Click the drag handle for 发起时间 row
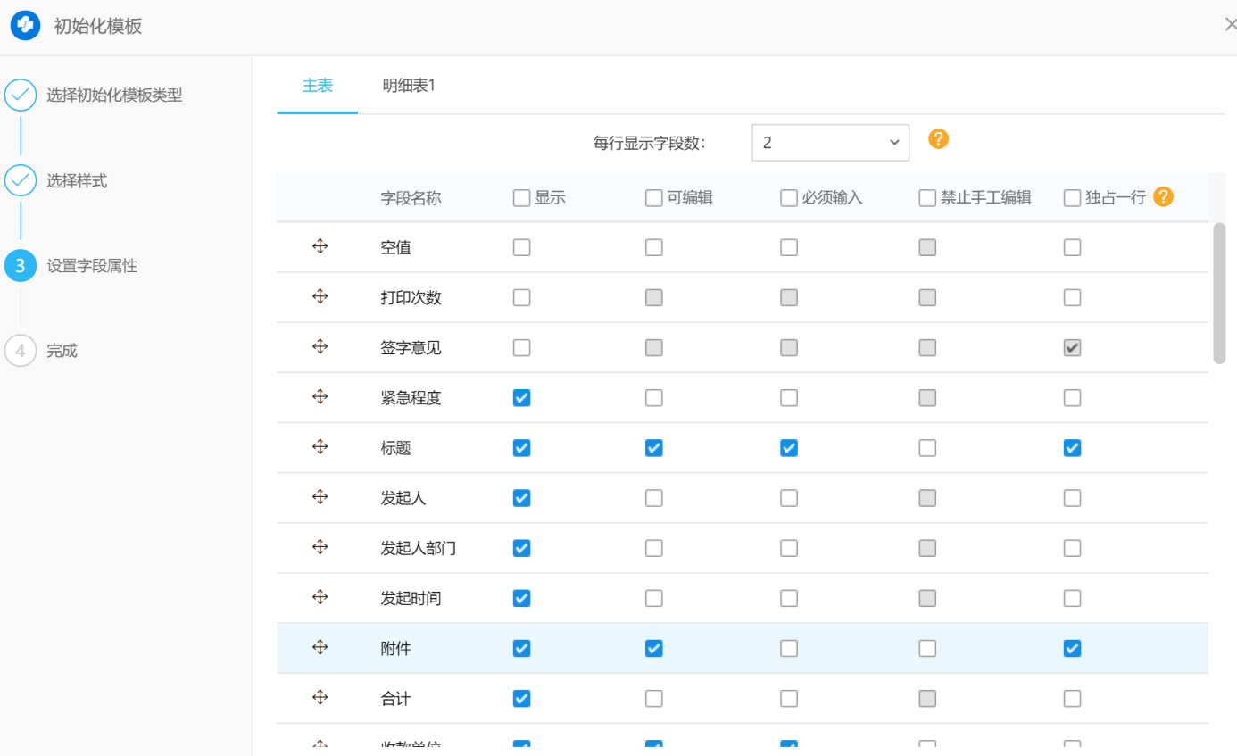 click(320, 597)
